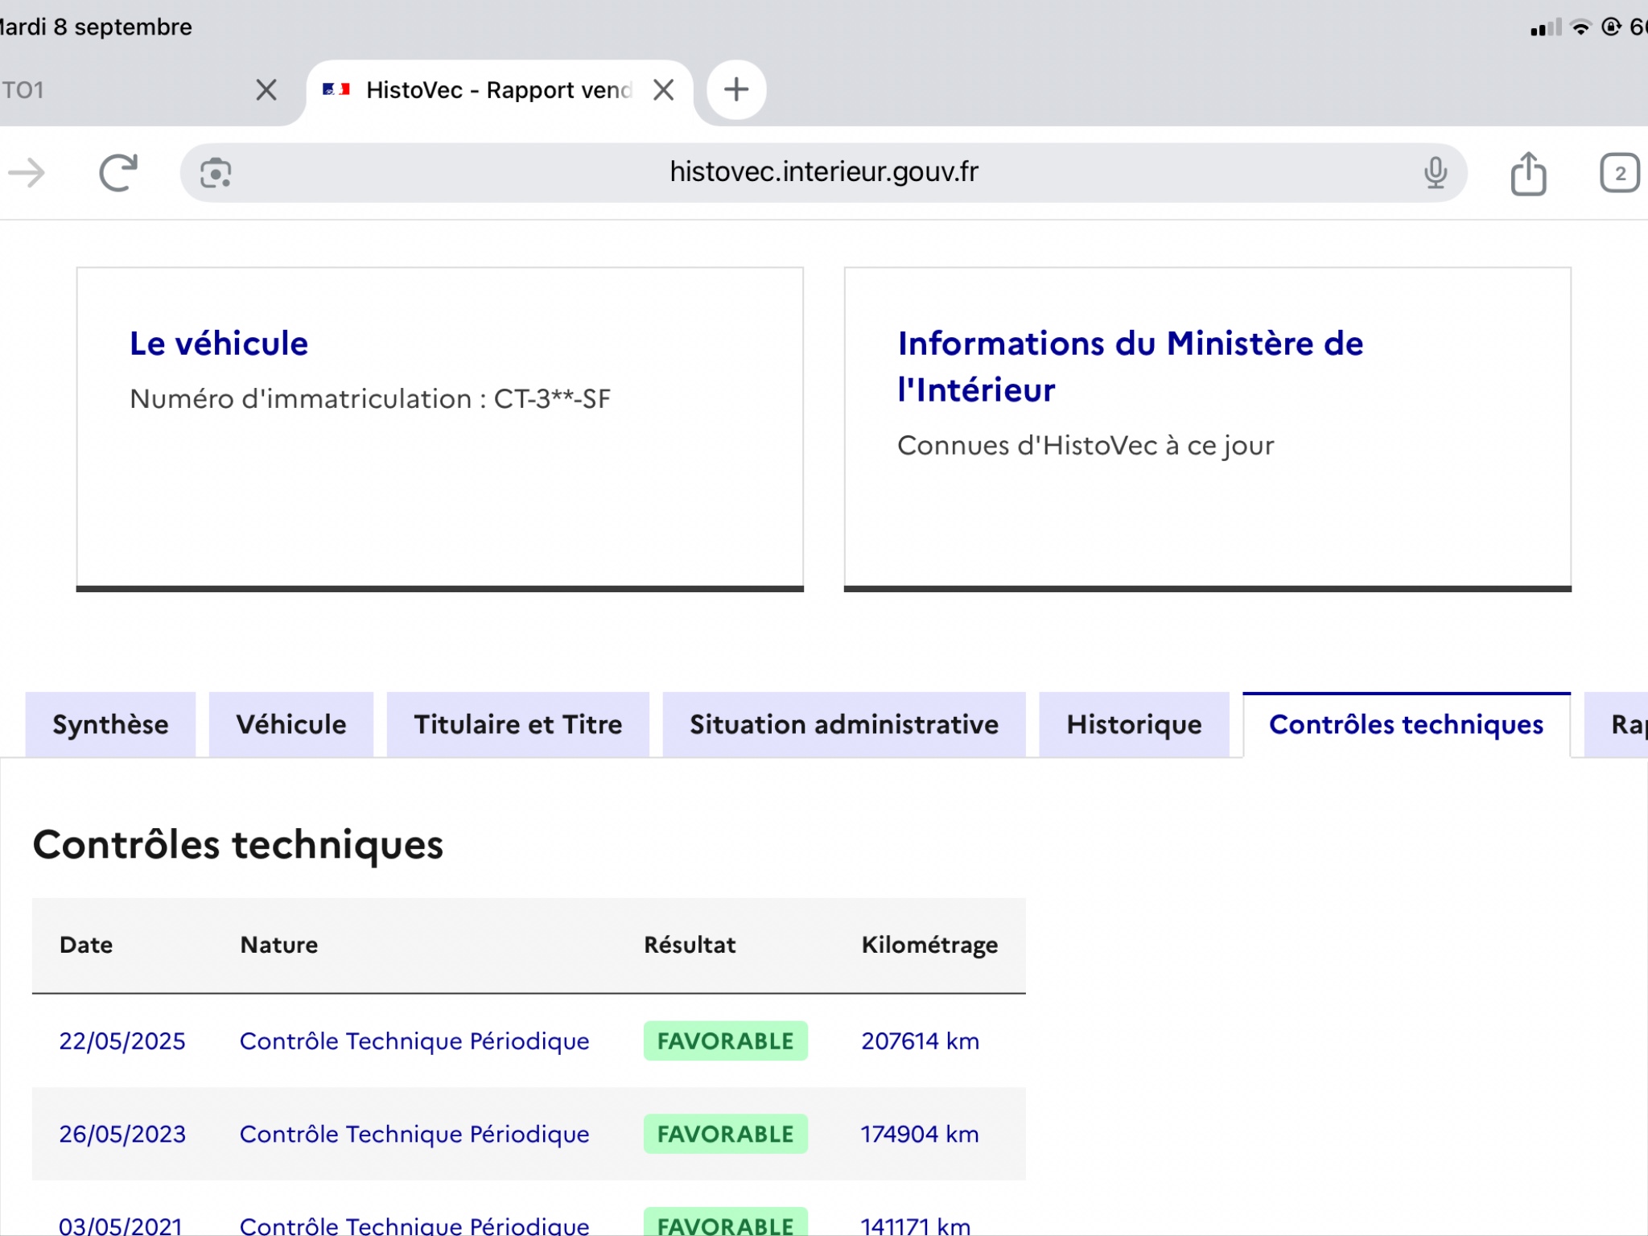Image resolution: width=1648 pixels, height=1236 pixels.
Task: Open the tab switcher showing 2 tabs
Action: 1619,172
